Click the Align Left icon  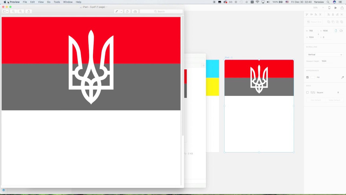[329, 14]
